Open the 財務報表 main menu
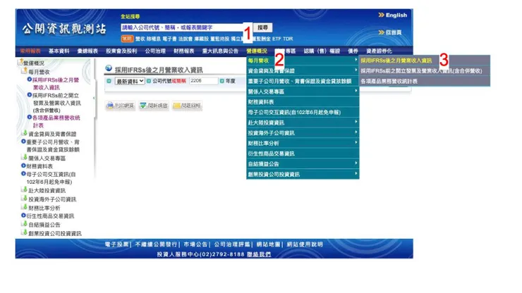 tap(184, 51)
